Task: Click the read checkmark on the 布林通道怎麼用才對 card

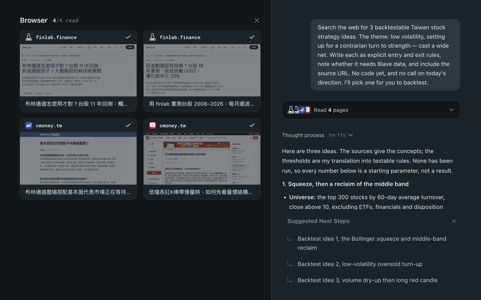Action: pos(128,37)
